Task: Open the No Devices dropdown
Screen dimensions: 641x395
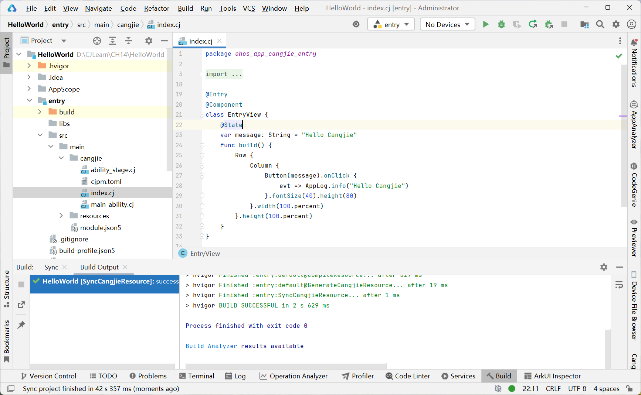Action: 447,24
